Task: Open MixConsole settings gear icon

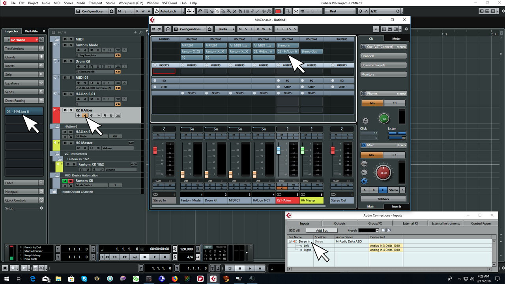Action: pyautogui.click(x=406, y=29)
